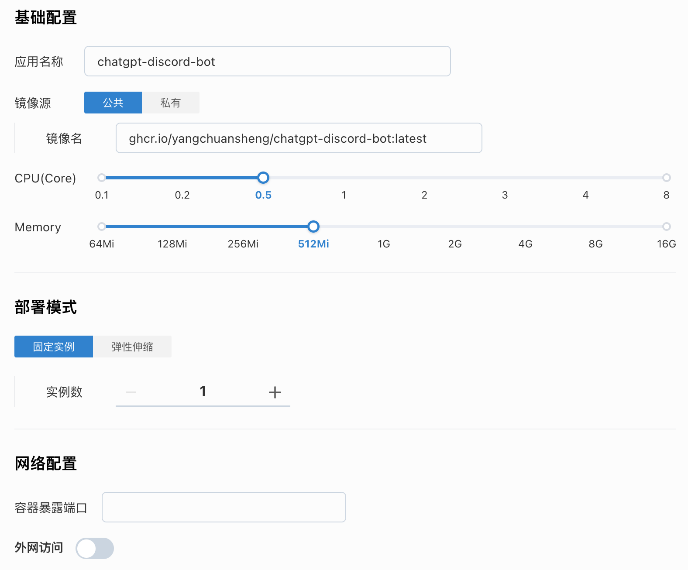Decrease instance count with minus icon
The width and height of the screenshot is (688, 570).
coord(131,392)
